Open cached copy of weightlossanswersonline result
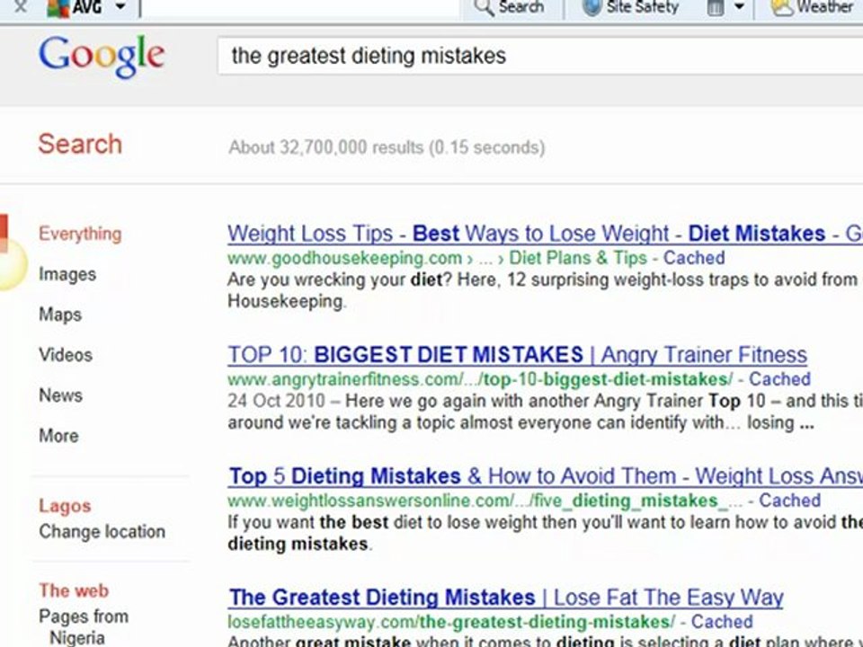The image size is (863, 647). (x=790, y=501)
